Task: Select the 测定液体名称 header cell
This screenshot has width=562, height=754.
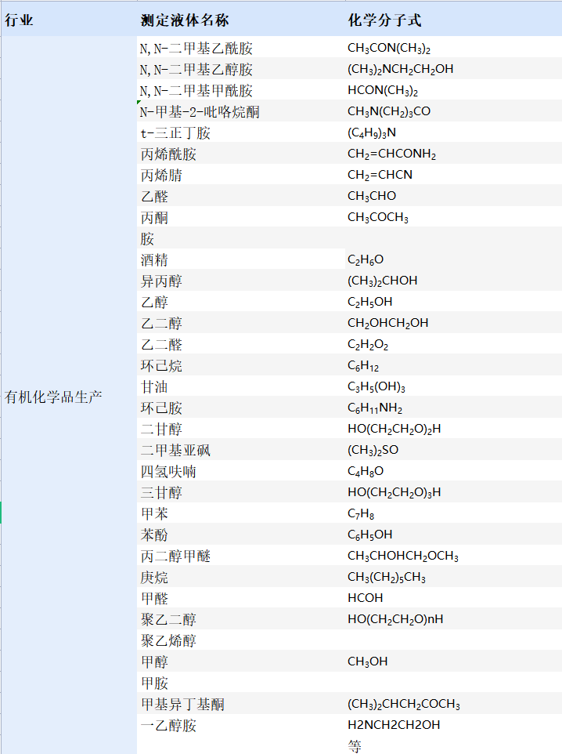Action: point(240,20)
